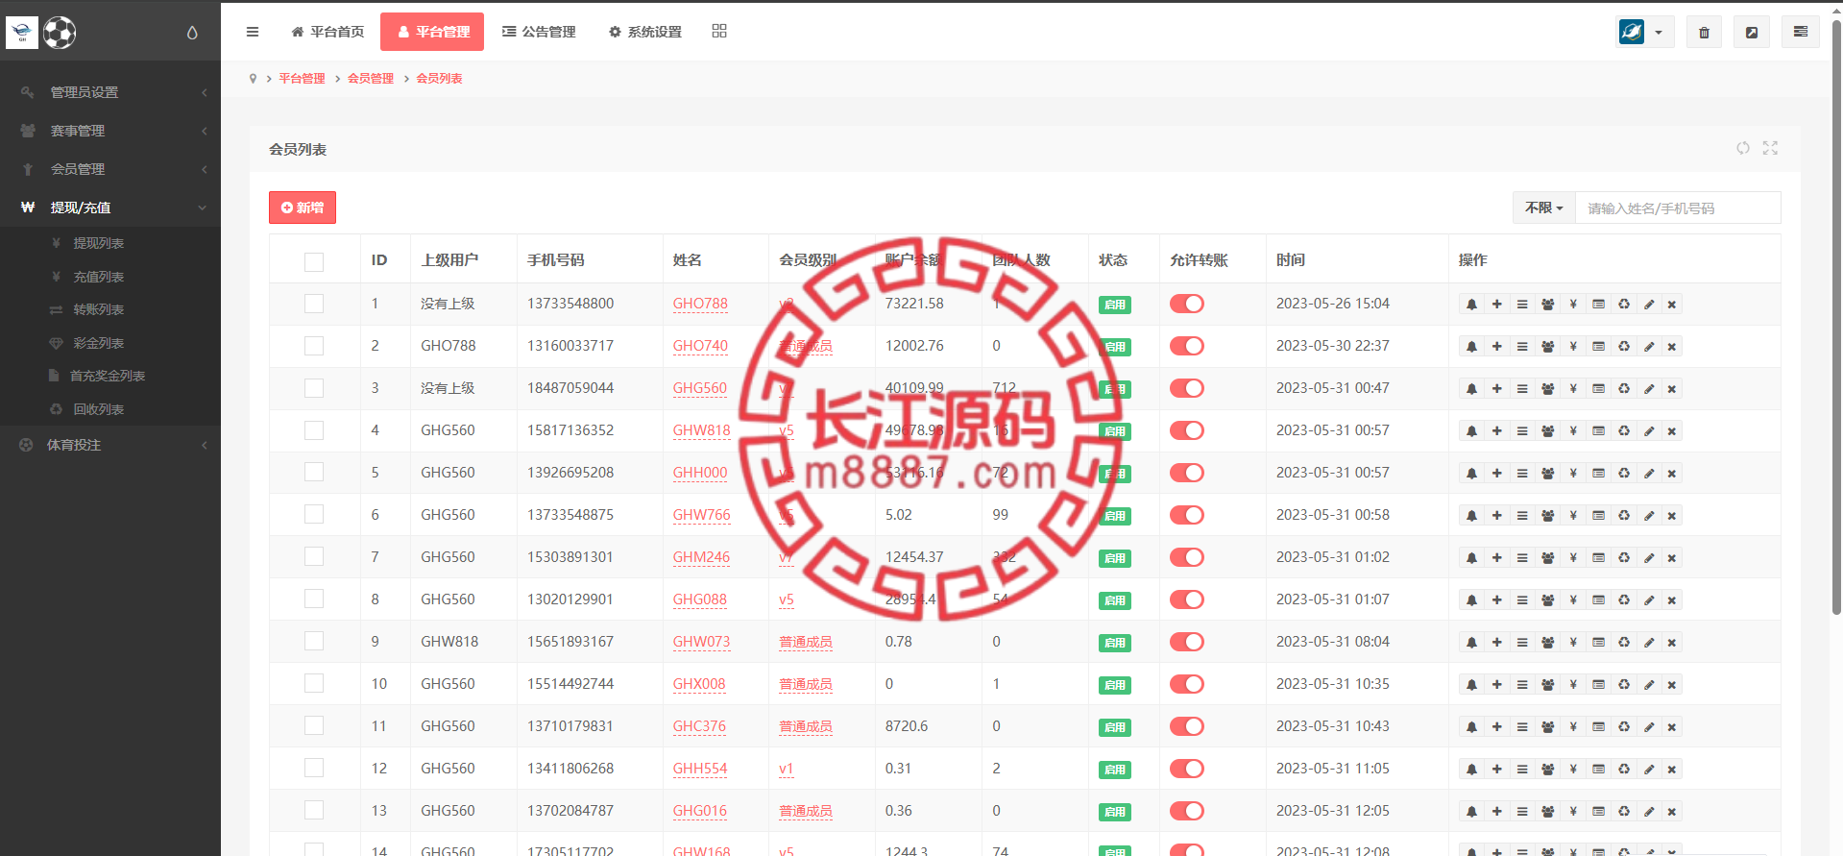
Task: Open the team group icon for GHW818
Action: tap(1547, 431)
